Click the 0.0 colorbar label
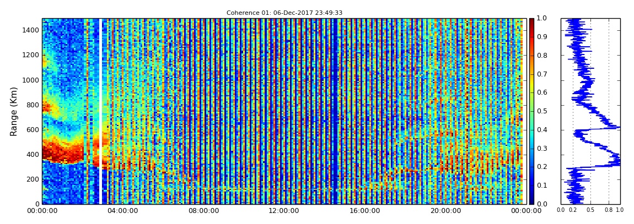The width and height of the screenshot is (634, 224). [541, 204]
